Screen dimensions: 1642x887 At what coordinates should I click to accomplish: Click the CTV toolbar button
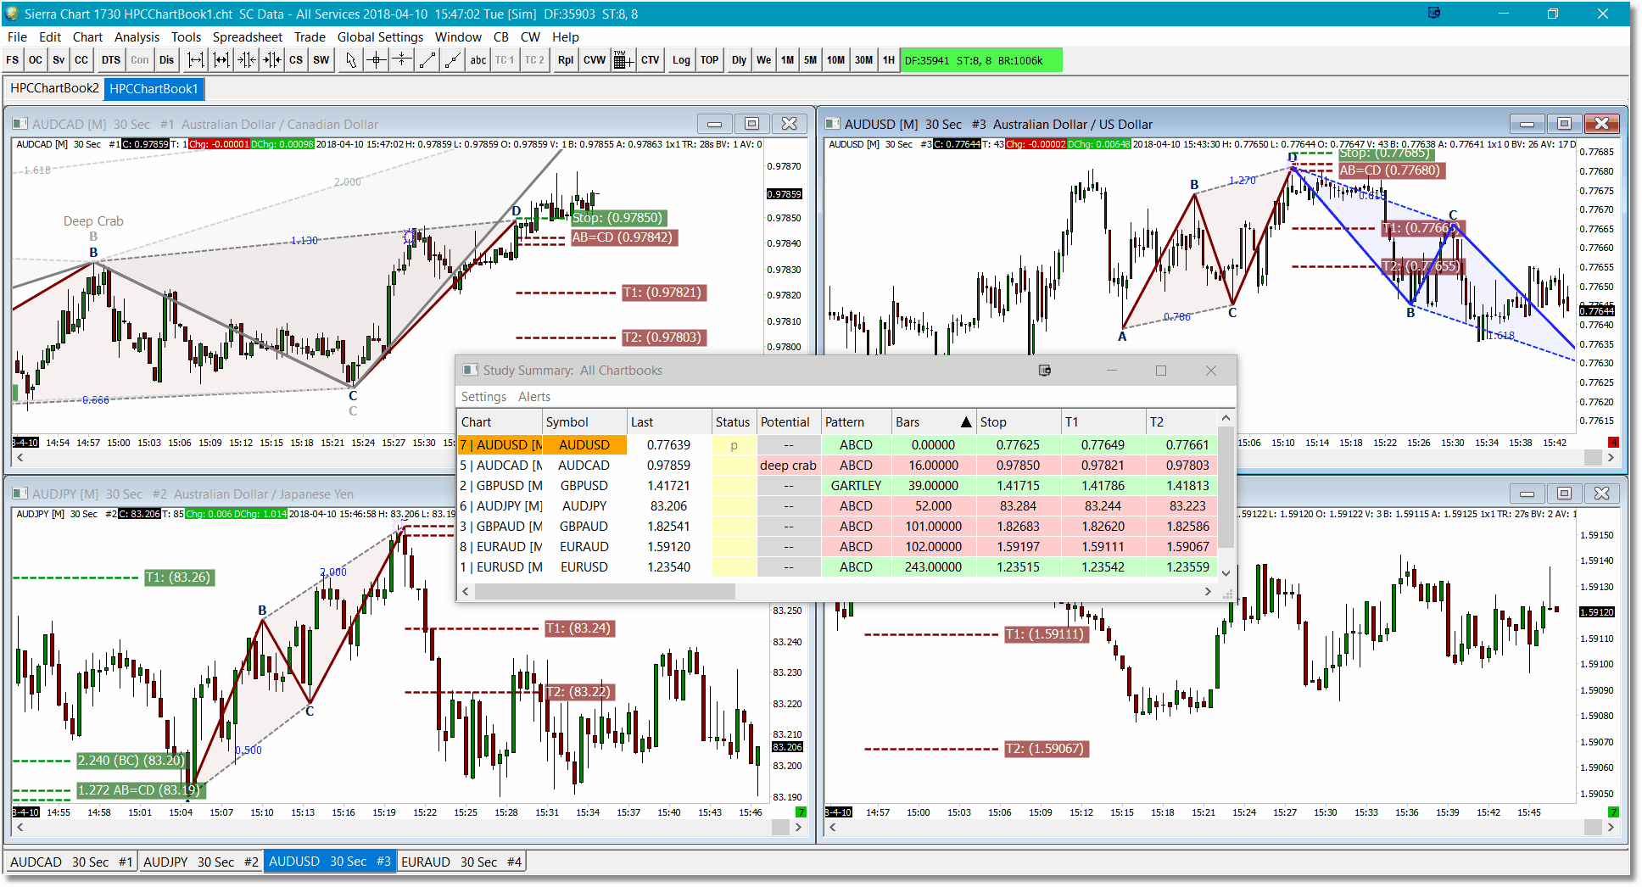click(651, 60)
